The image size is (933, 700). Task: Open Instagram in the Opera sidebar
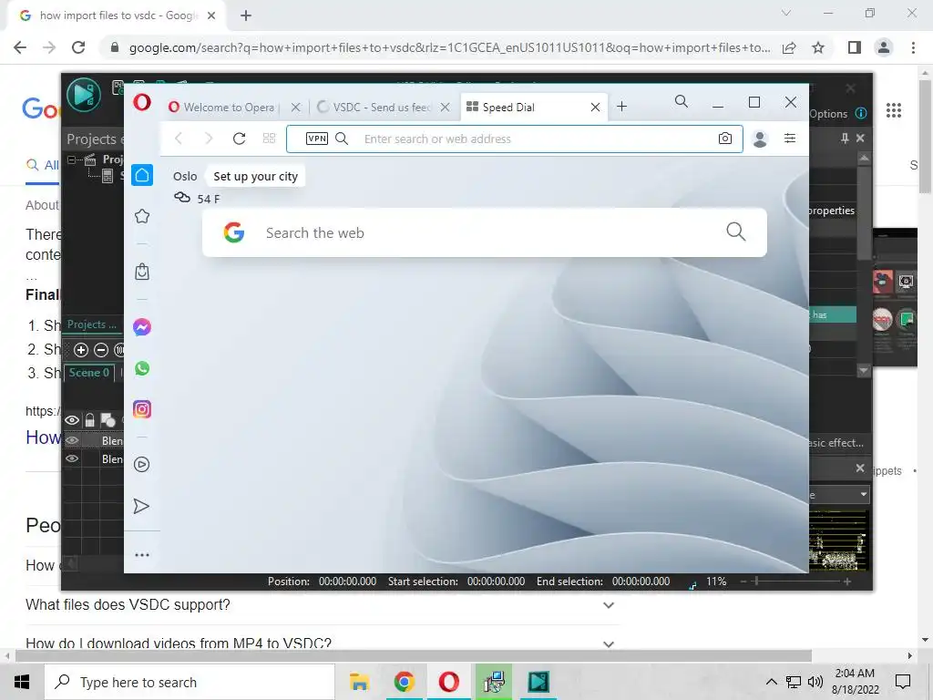point(142,409)
